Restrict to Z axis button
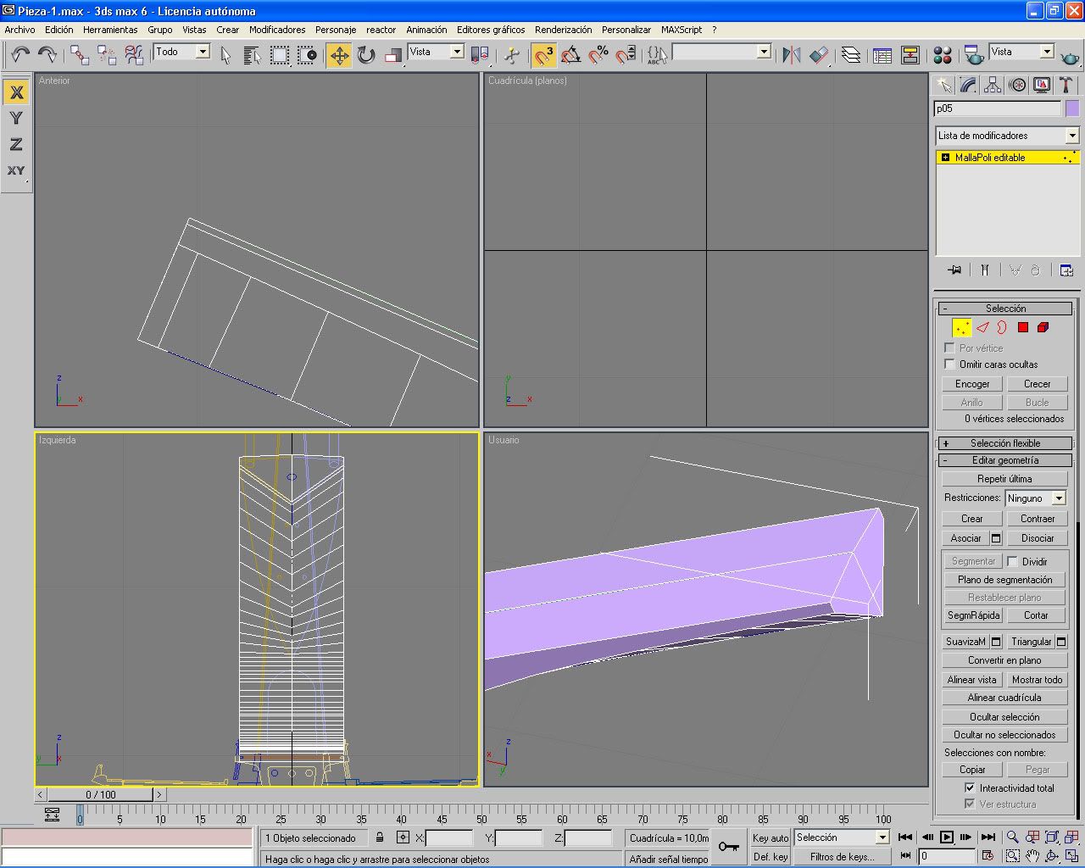1085x868 pixels. click(x=16, y=144)
